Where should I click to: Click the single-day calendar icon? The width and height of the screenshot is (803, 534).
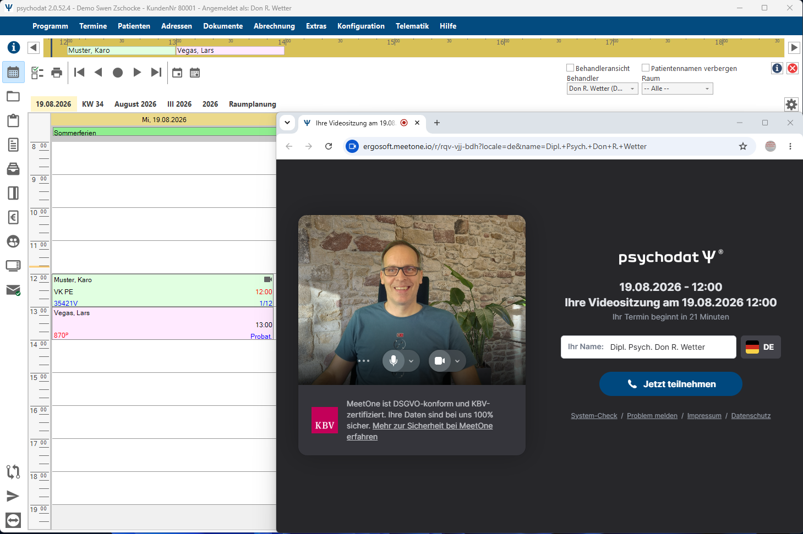[x=177, y=73]
